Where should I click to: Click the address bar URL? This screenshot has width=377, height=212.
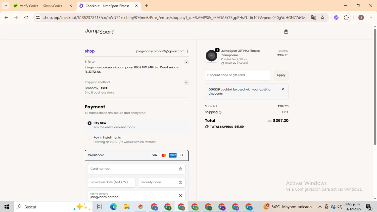tap(175, 18)
